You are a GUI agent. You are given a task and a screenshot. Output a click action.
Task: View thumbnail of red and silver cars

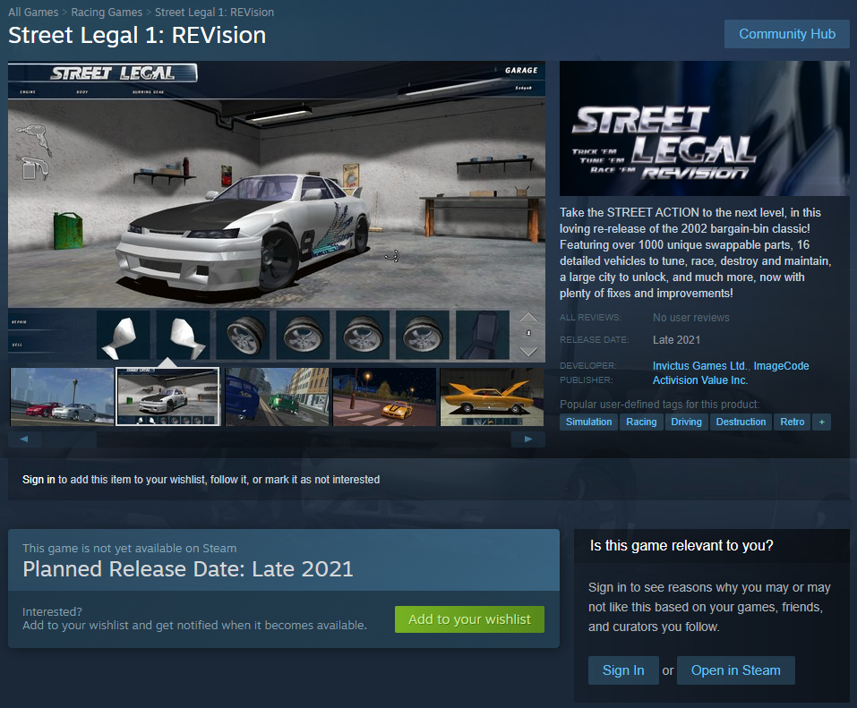pyautogui.click(x=62, y=397)
